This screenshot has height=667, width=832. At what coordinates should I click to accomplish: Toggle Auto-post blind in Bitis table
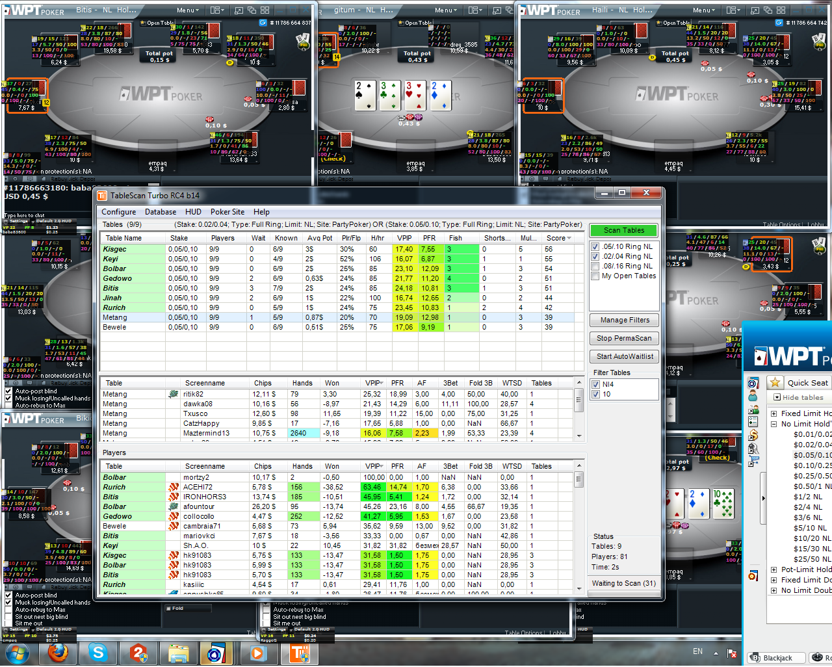click(x=8, y=391)
